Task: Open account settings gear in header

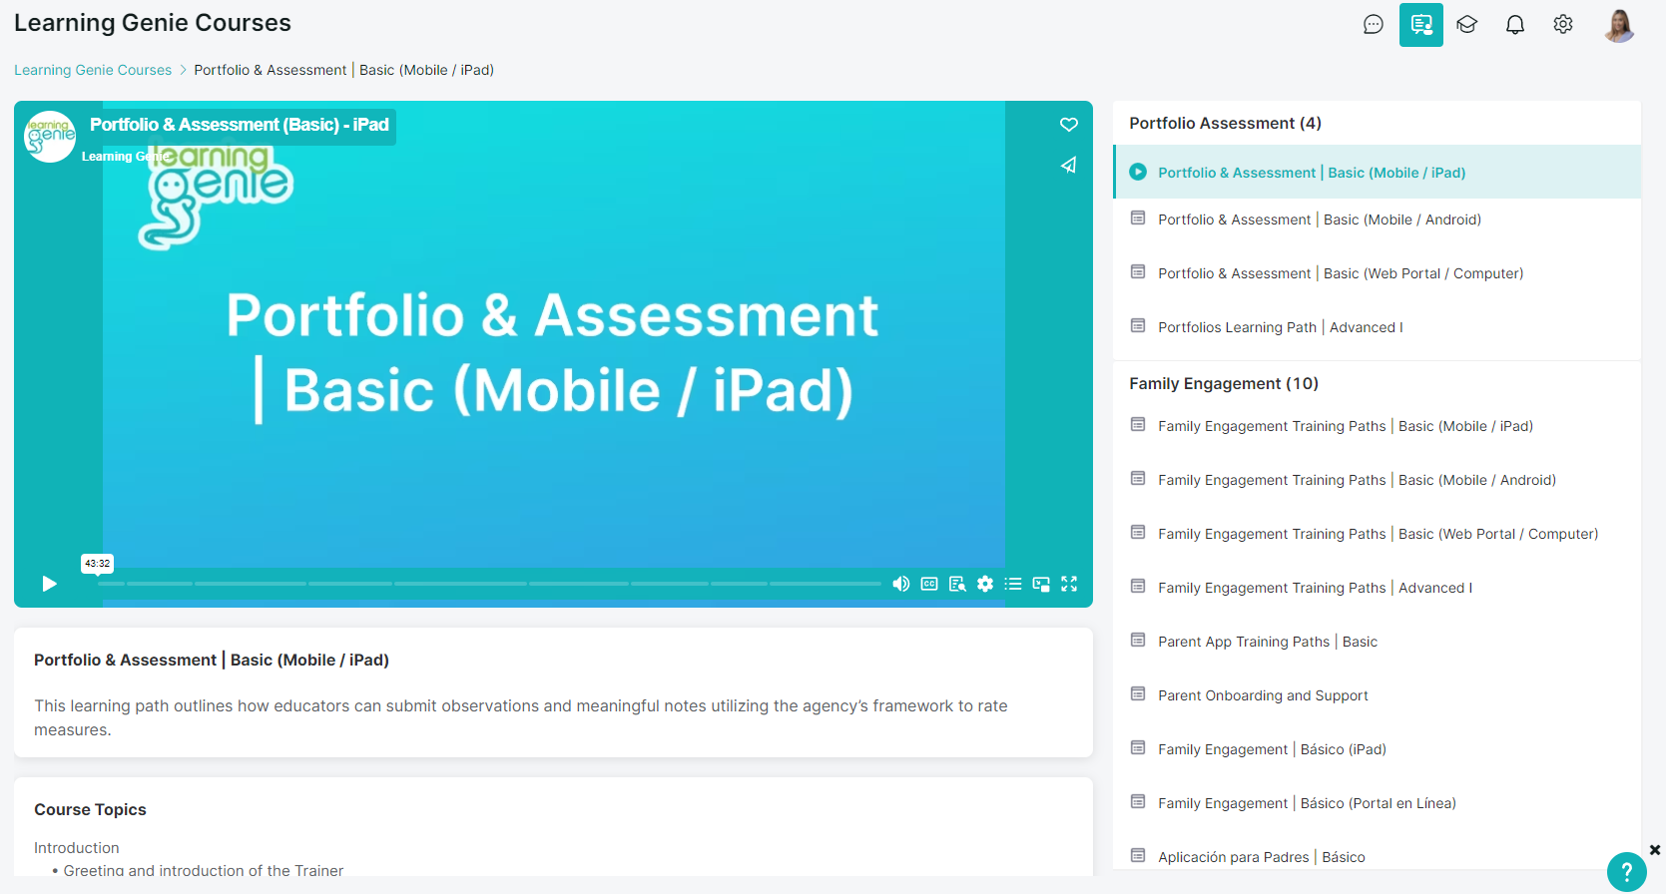Action: (x=1563, y=24)
